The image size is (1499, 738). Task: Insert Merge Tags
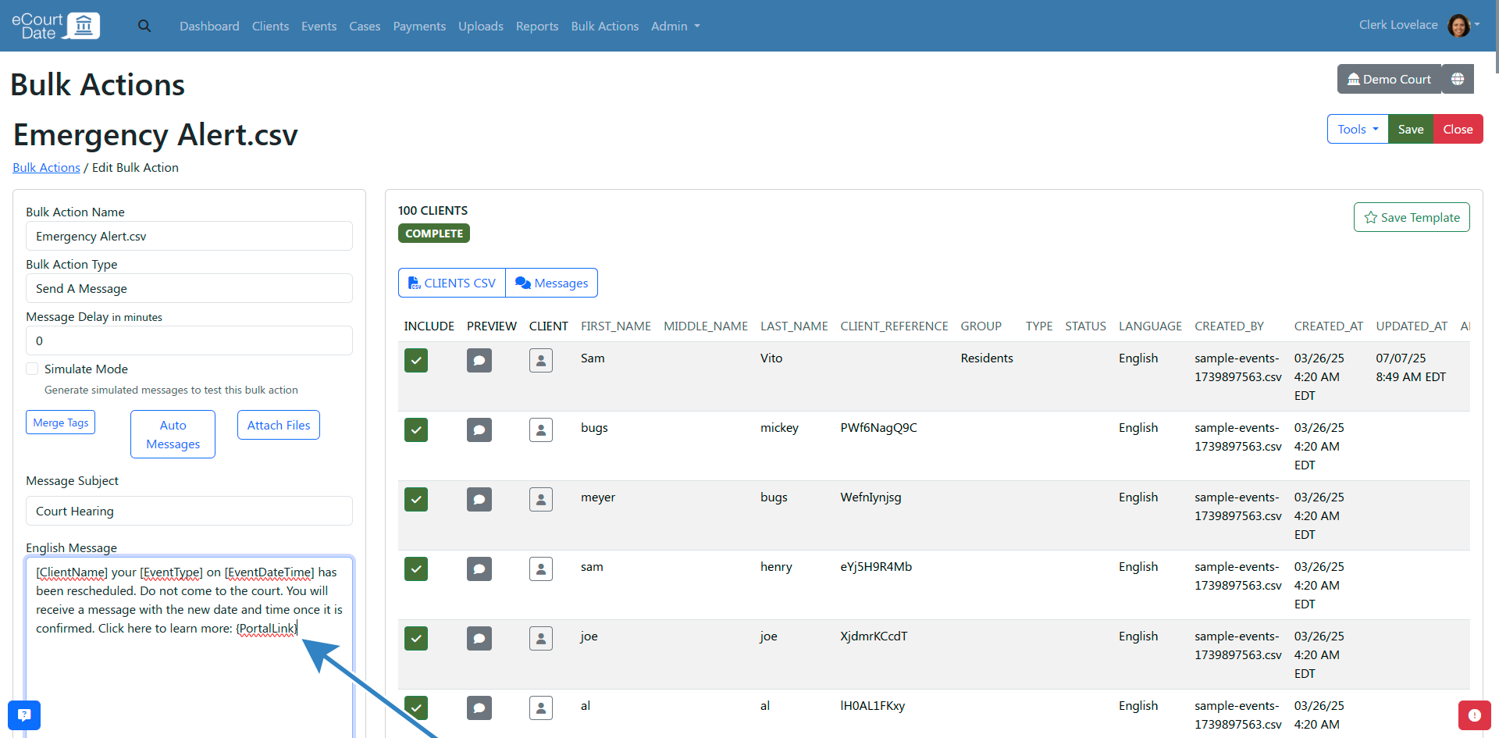click(61, 422)
